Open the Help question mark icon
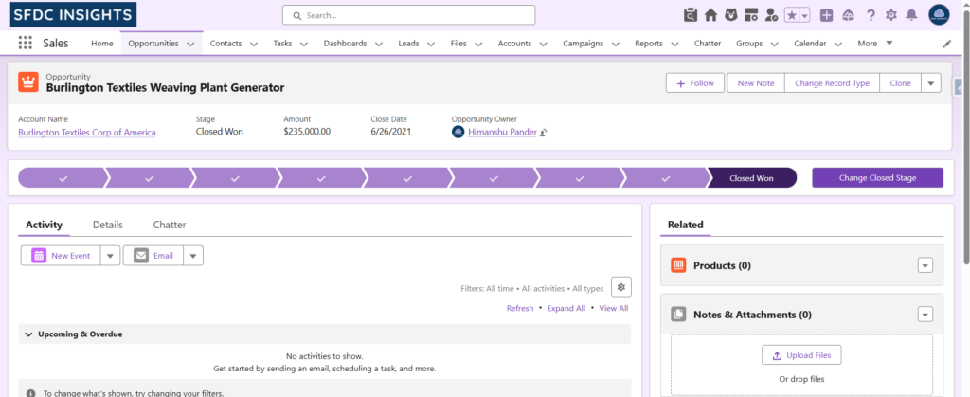 point(870,15)
